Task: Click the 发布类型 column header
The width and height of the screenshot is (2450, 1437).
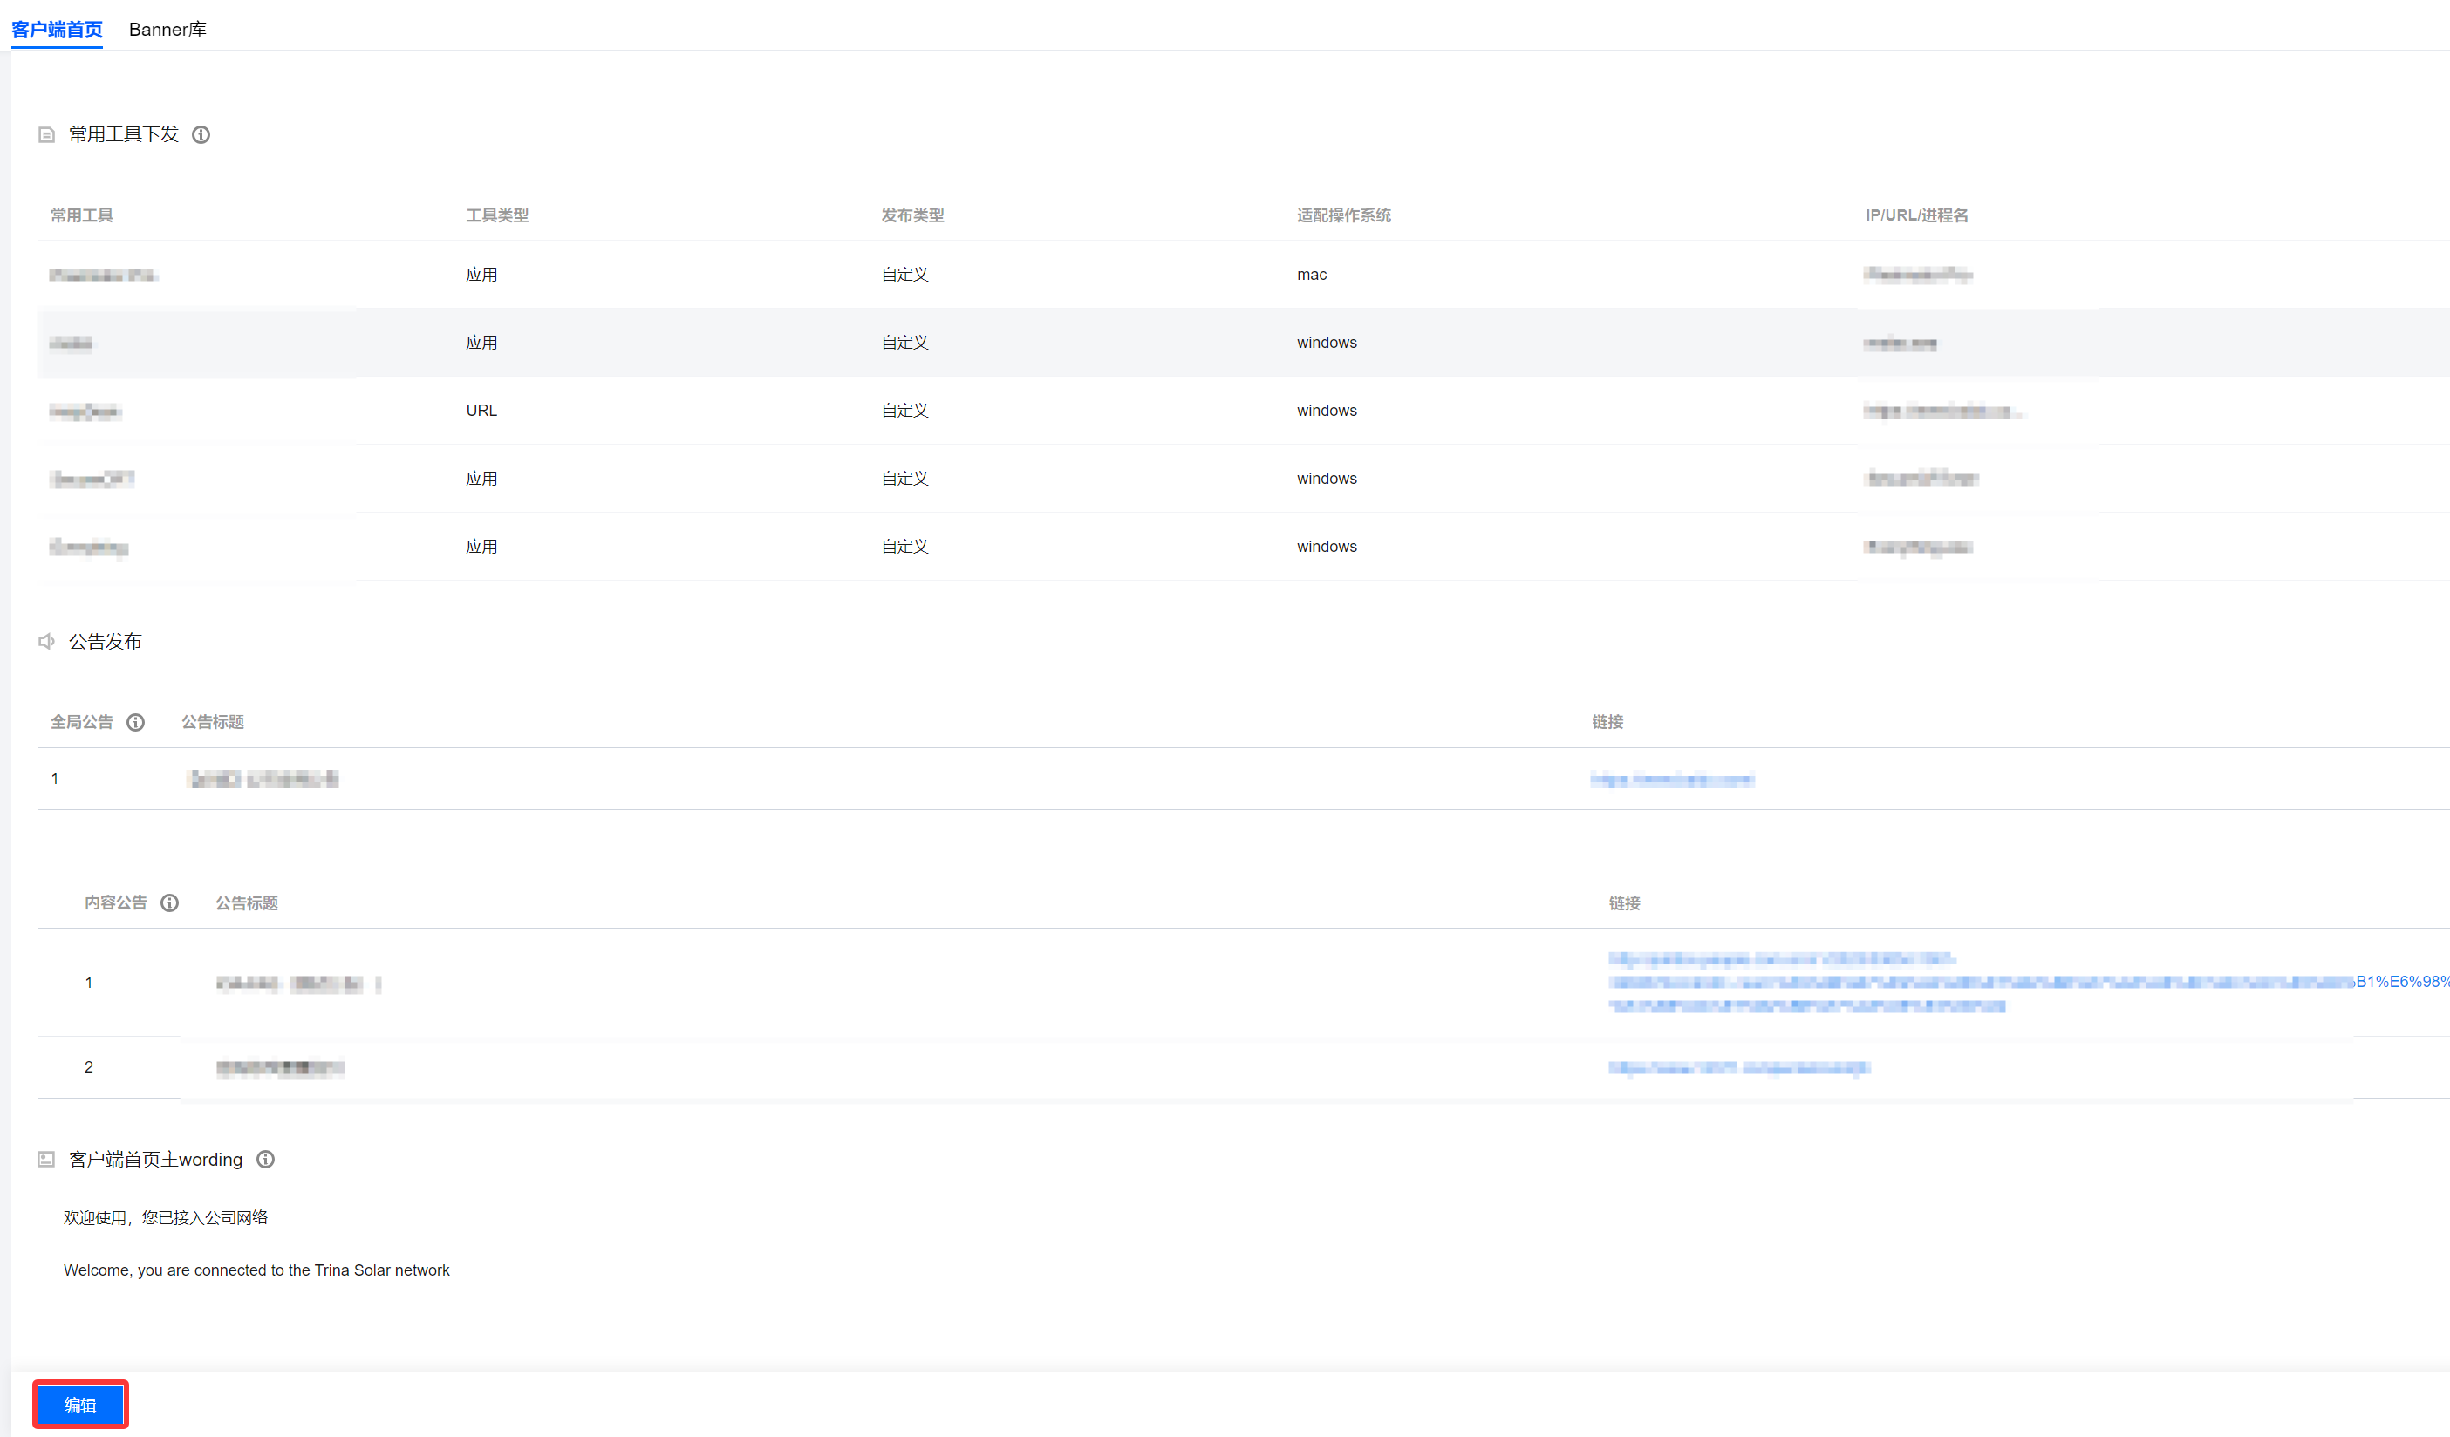Action: [912, 215]
